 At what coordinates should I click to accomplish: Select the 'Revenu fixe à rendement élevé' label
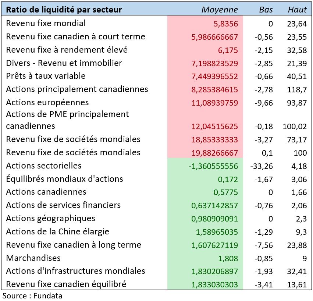(x=67, y=50)
